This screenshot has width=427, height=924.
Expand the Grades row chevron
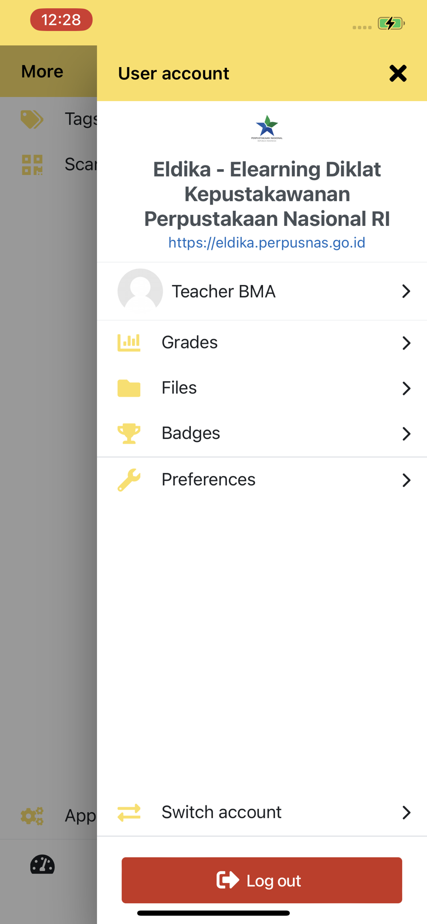(406, 343)
